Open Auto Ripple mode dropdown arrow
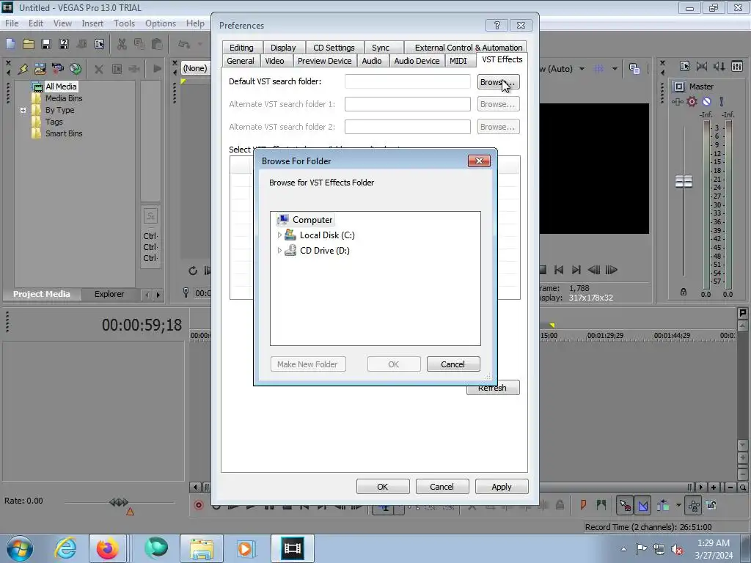The width and height of the screenshot is (751, 563). pos(678,505)
